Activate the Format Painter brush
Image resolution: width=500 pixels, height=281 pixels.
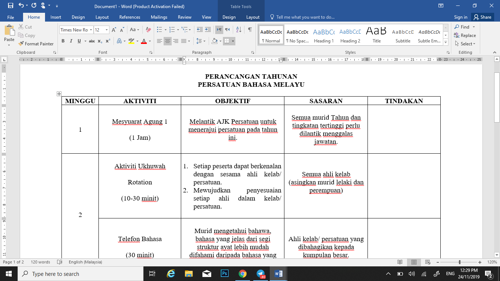pos(21,44)
